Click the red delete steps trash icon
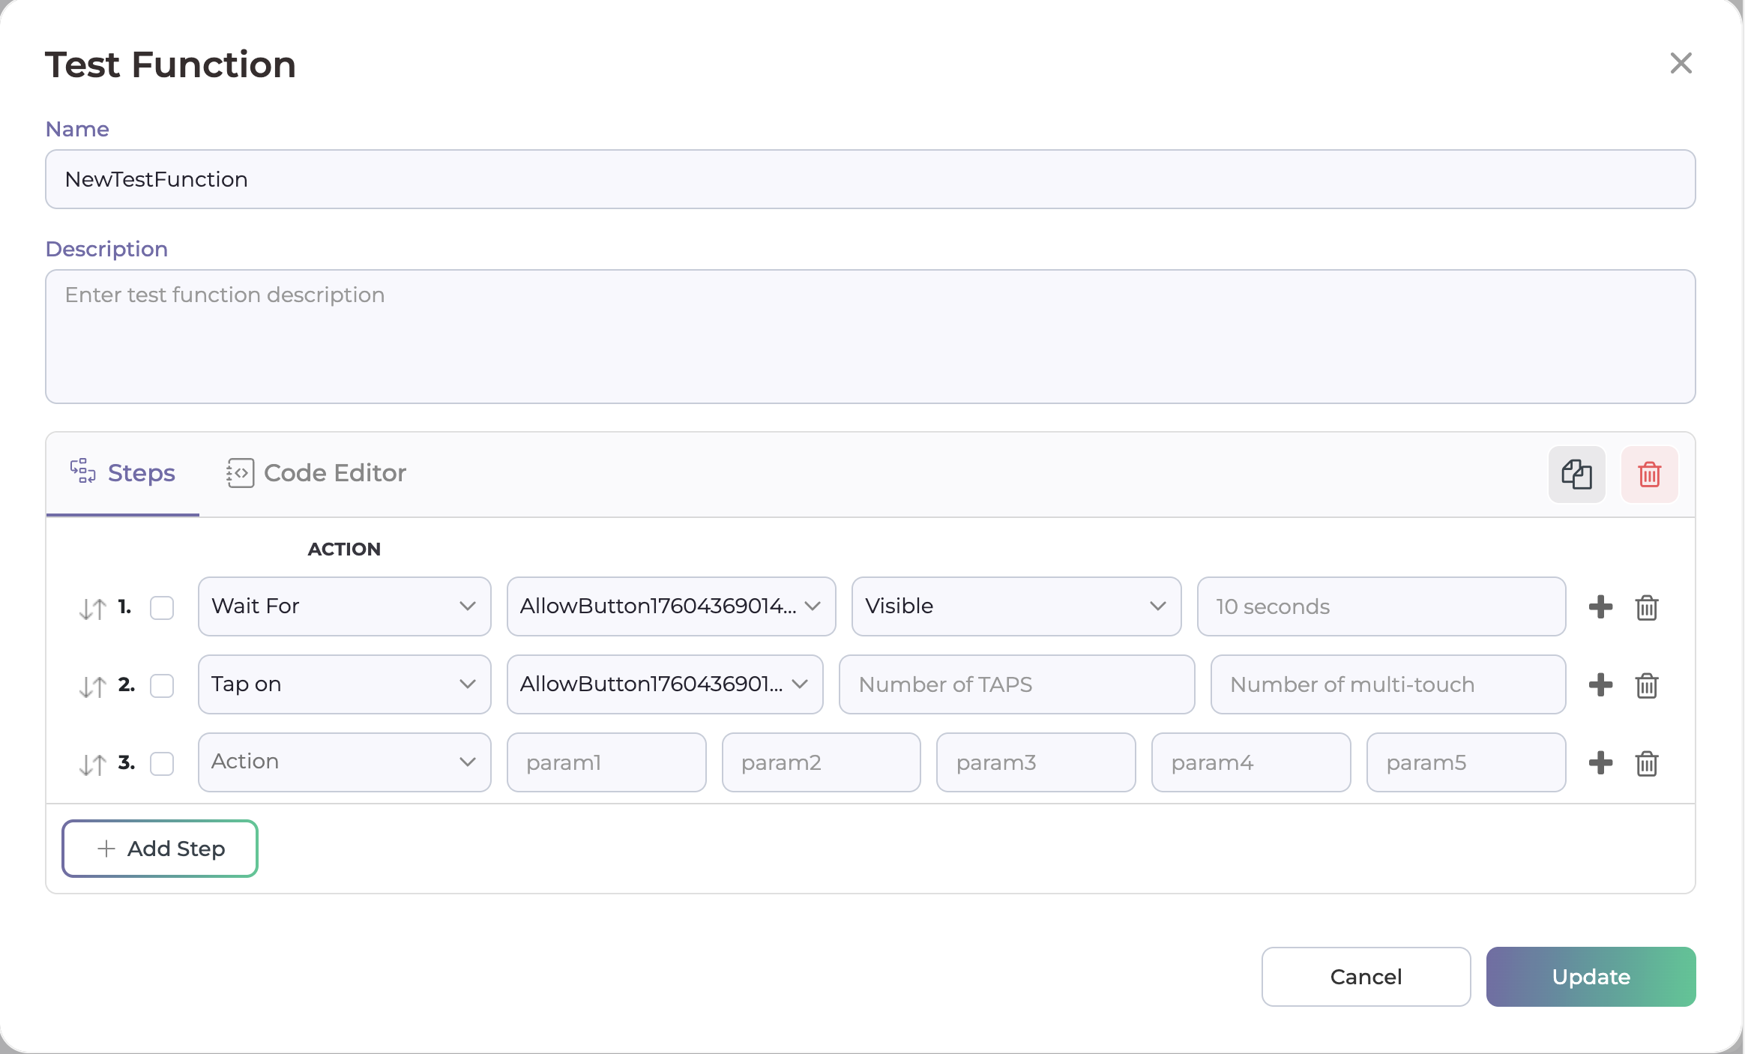The height and width of the screenshot is (1054, 1745). click(x=1649, y=475)
